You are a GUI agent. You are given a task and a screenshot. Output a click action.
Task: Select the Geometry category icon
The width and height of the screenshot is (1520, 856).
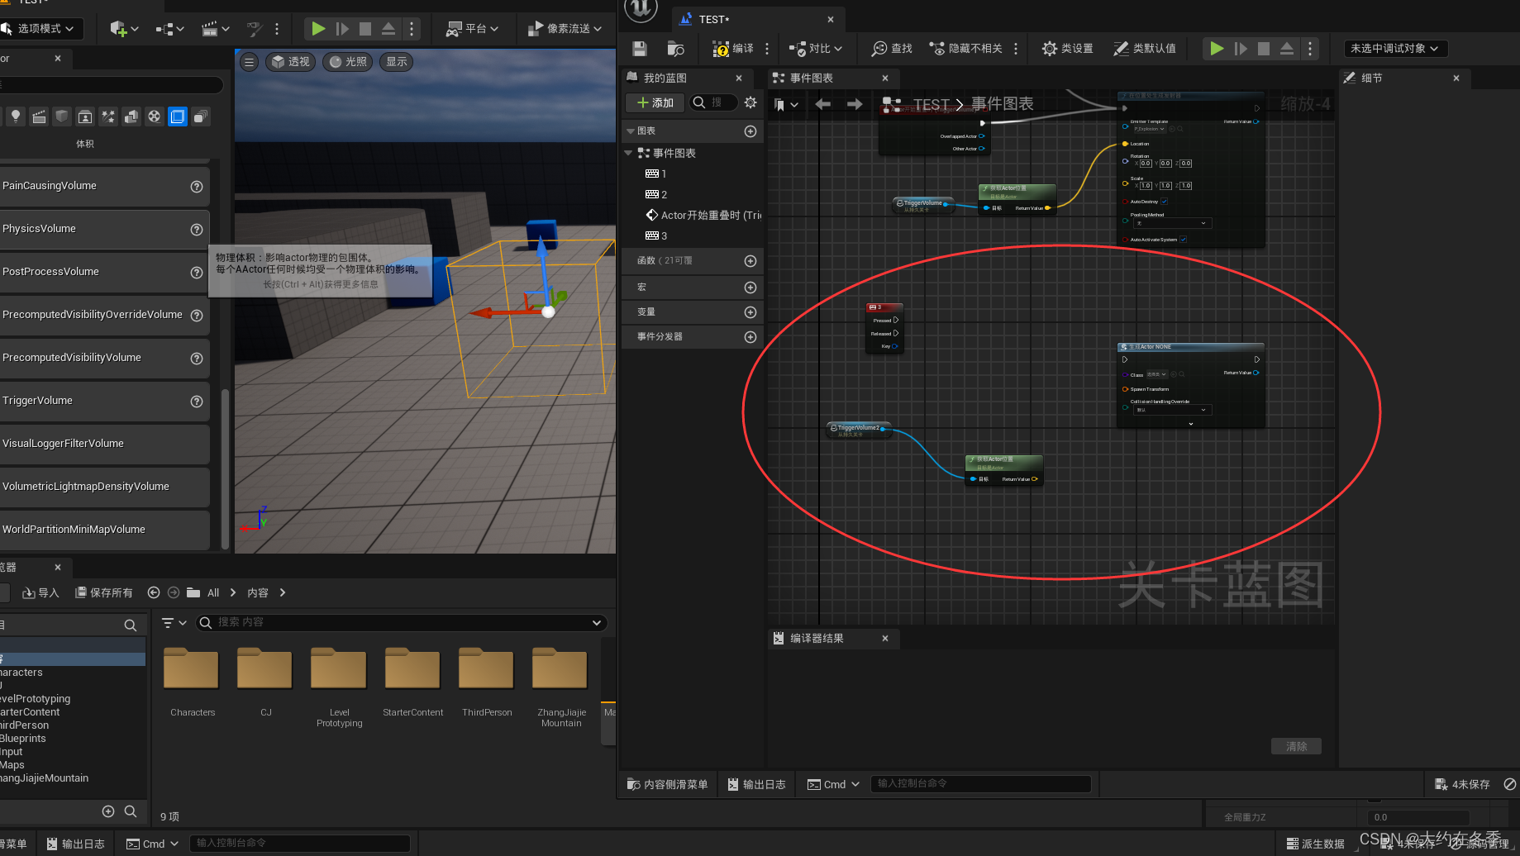coord(131,117)
